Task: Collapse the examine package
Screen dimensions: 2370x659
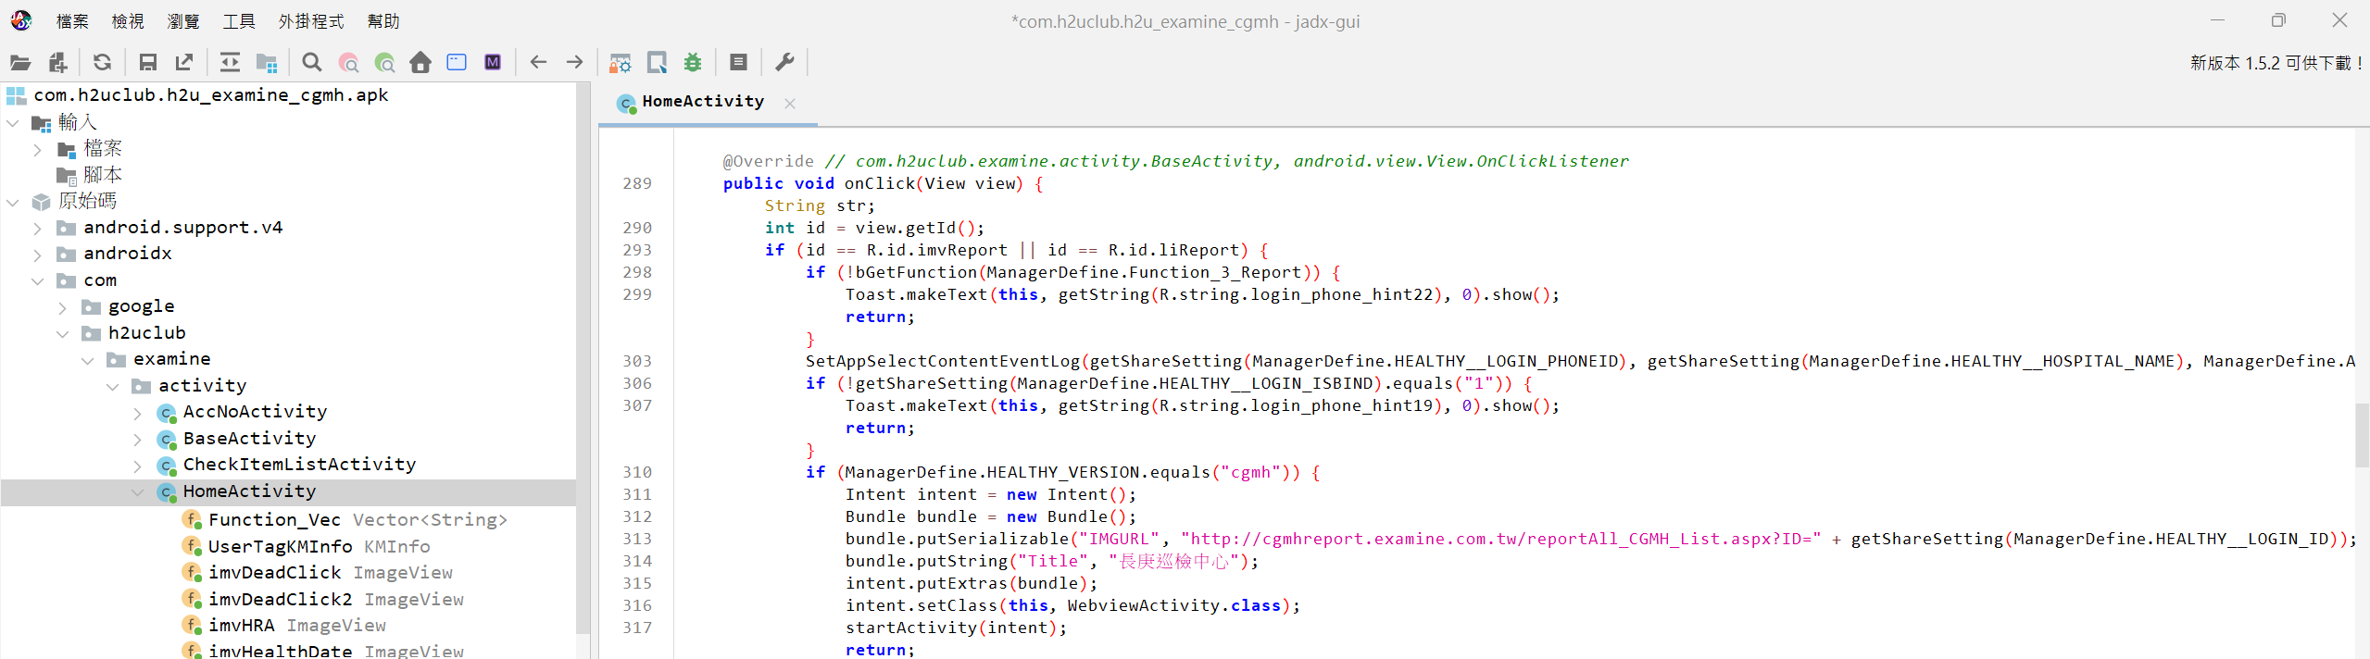Action: [x=88, y=360]
